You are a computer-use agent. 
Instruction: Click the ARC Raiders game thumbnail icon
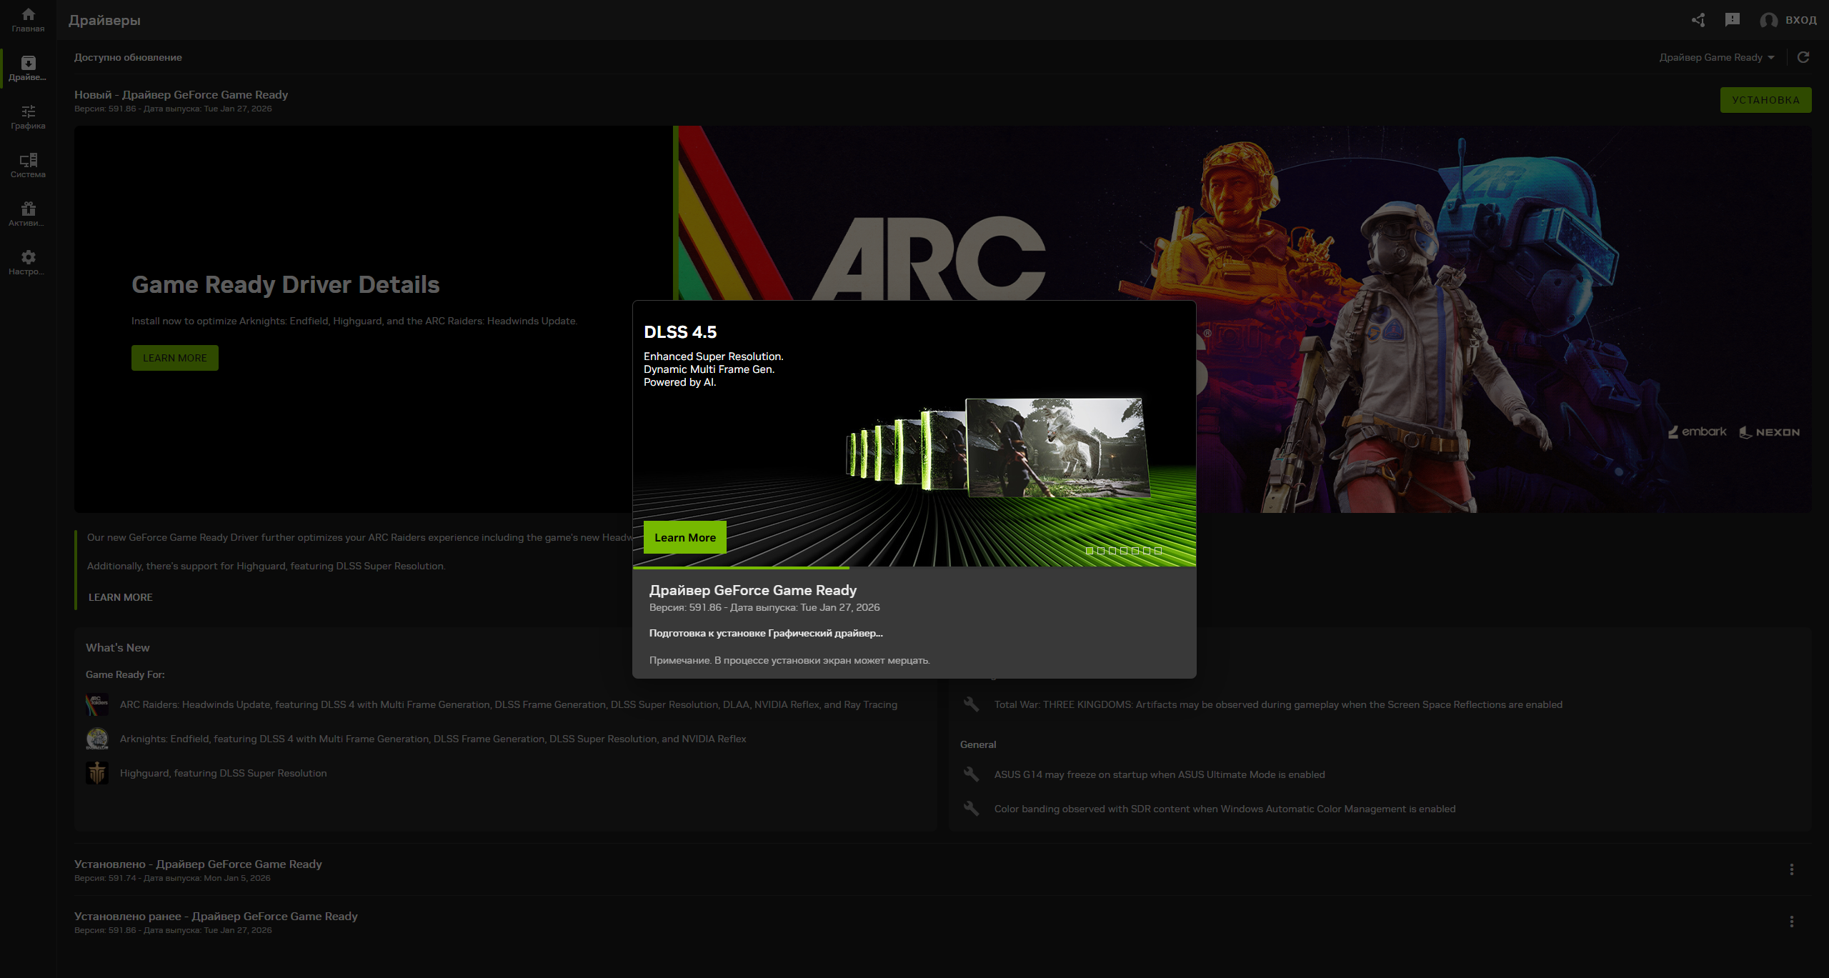pyautogui.click(x=97, y=704)
